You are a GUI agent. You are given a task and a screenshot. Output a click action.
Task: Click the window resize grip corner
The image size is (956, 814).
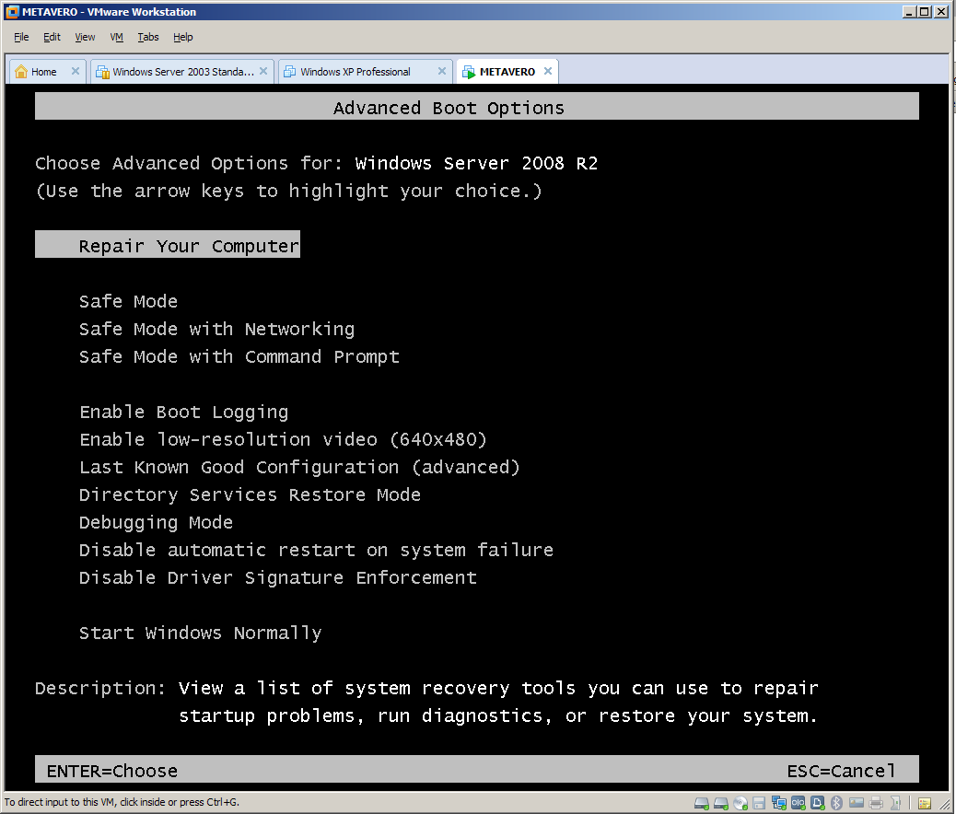pos(946,805)
